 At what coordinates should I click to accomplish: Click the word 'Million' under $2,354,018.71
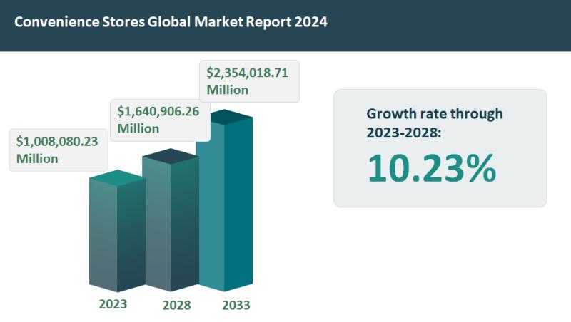228,90
